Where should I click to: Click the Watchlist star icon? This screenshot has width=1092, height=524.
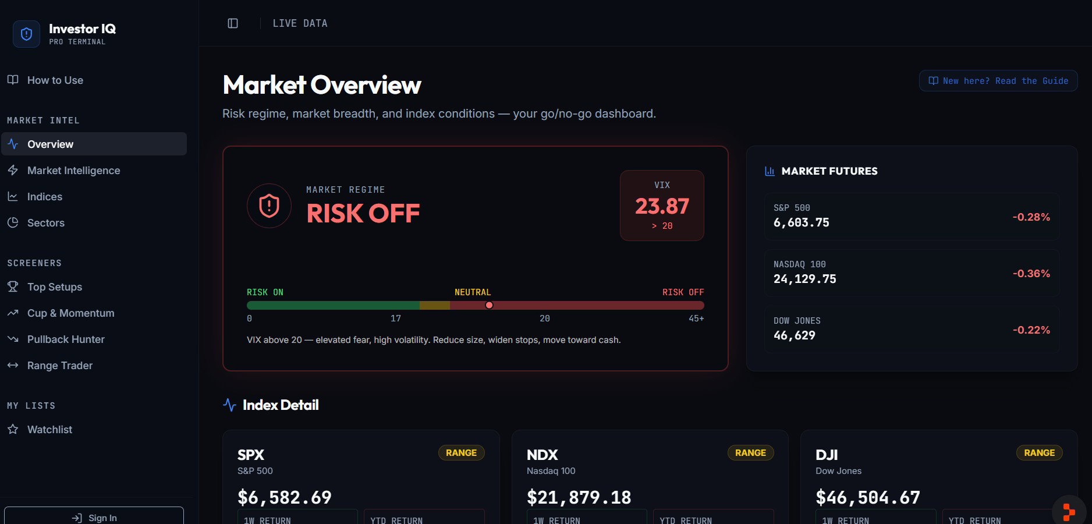[13, 430]
